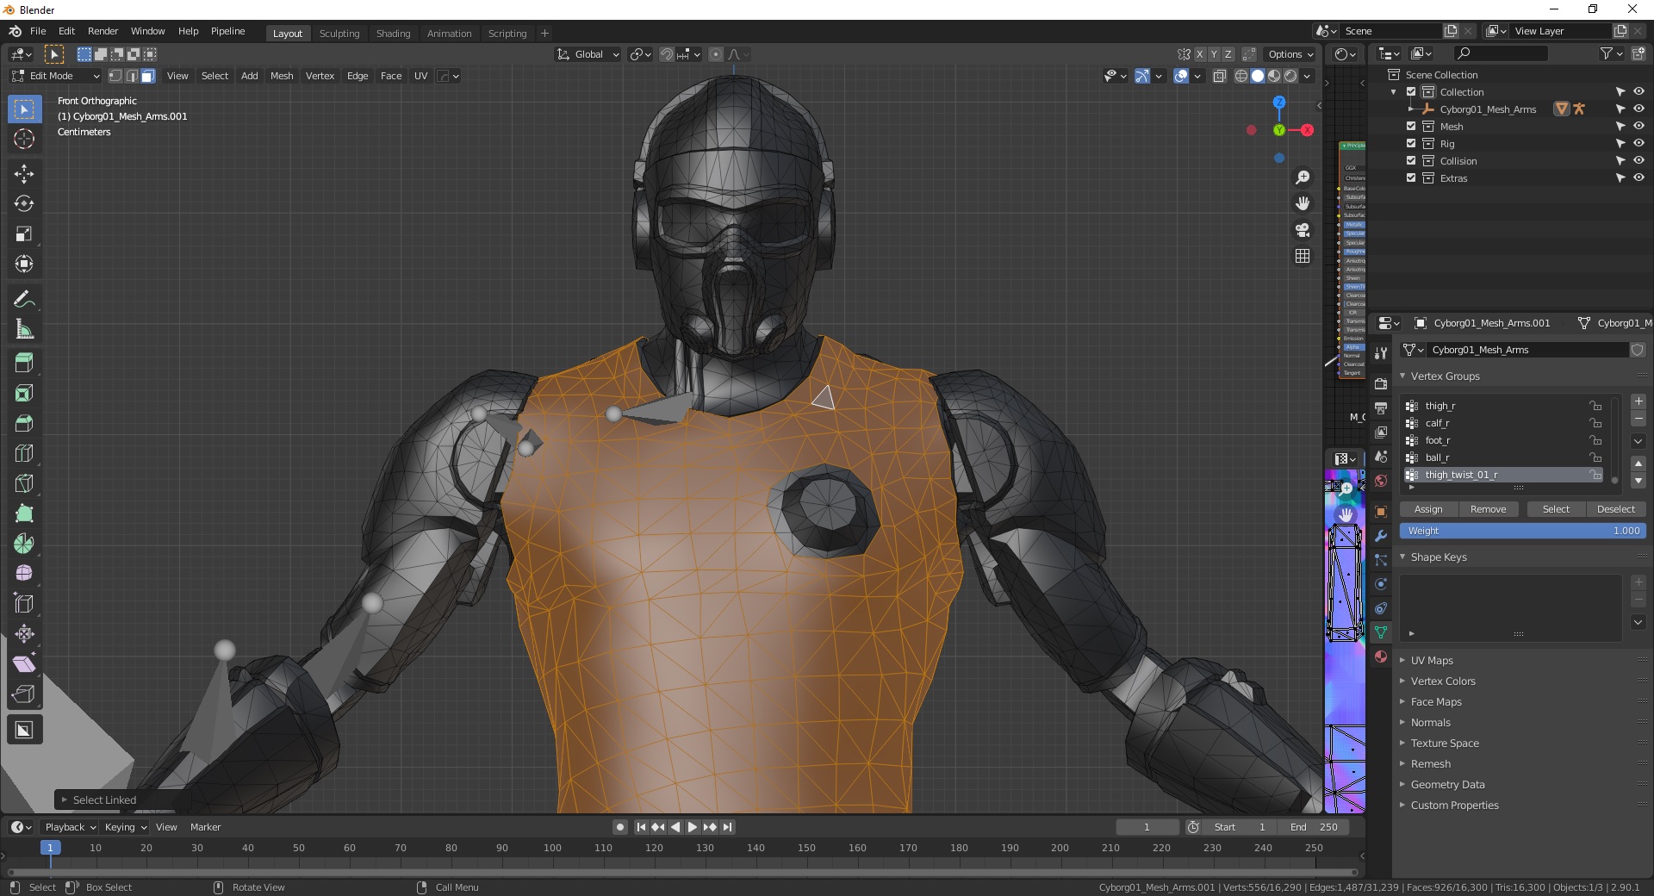Click the camera view icon in viewport

[1303, 230]
